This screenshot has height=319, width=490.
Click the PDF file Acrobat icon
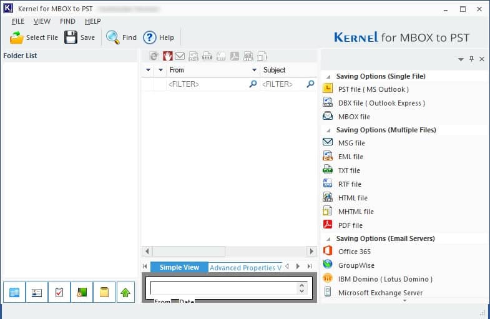click(328, 225)
